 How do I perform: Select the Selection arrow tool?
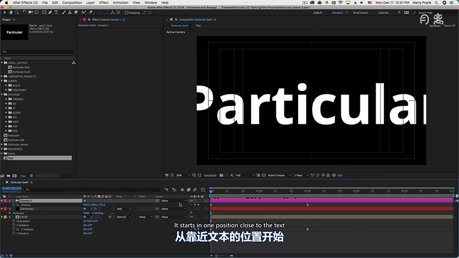pyautogui.click(x=5, y=13)
